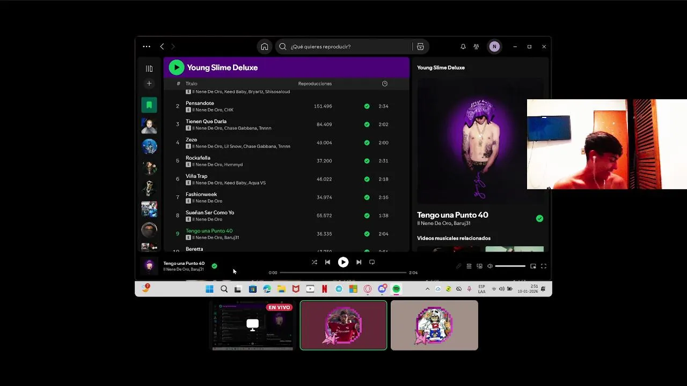Click Young Slime Deluxe title in right panel
The width and height of the screenshot is (687, 386).
pyautogui.click(x=441, y=68)
